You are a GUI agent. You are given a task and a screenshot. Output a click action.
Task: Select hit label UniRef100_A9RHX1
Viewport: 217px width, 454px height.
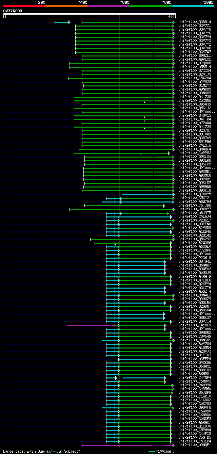pyautogui.click(x=195, y=179)
